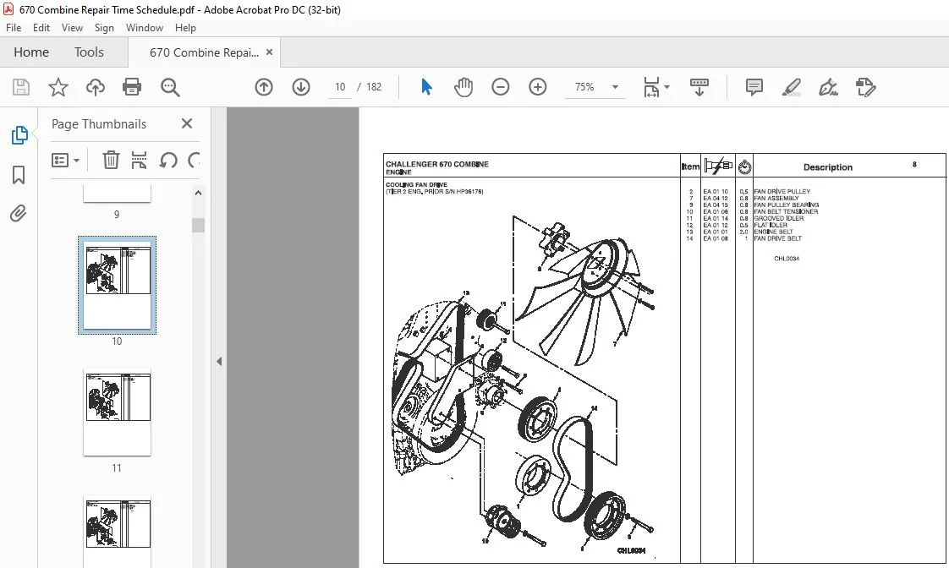The height and width of the screenshot is (568, 949).
Task: Rotate page counterclockwise
Action: coord(168,161)
